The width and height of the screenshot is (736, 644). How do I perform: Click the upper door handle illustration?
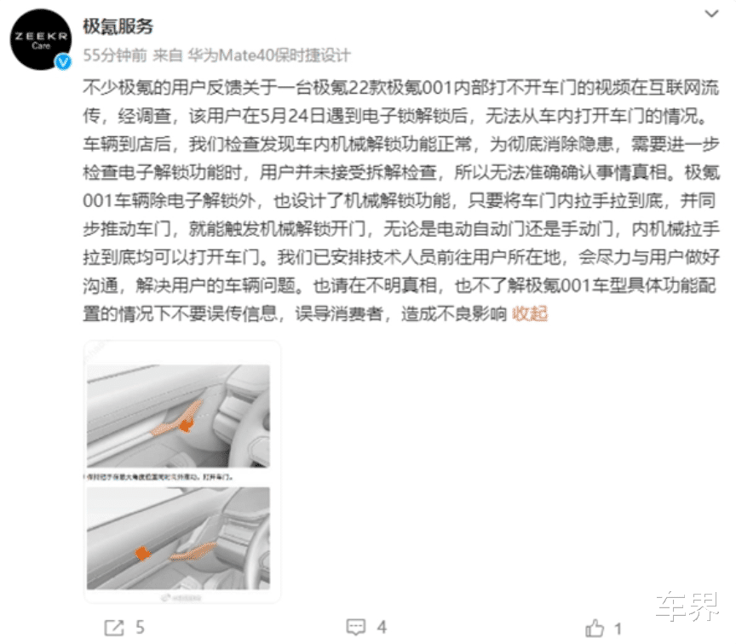pyautogui.click(x=178, y=416)
